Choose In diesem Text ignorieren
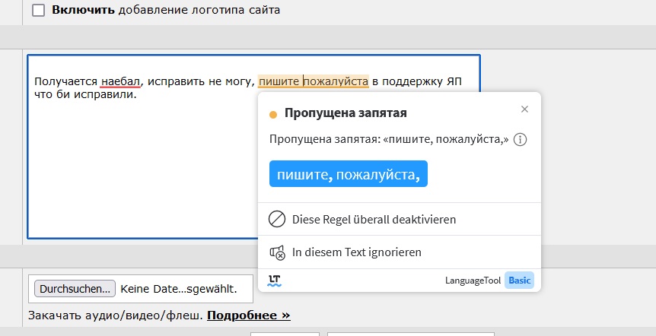 click(x=399, y=252)
